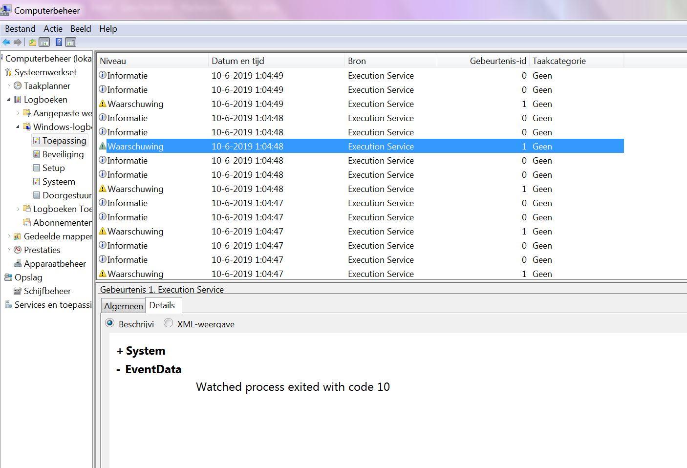Click warning icon of 1:04:49 Waarschuwing row

103,104
